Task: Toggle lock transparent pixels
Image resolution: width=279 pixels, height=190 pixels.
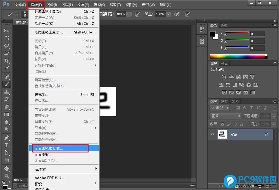Action: point(222,124)
